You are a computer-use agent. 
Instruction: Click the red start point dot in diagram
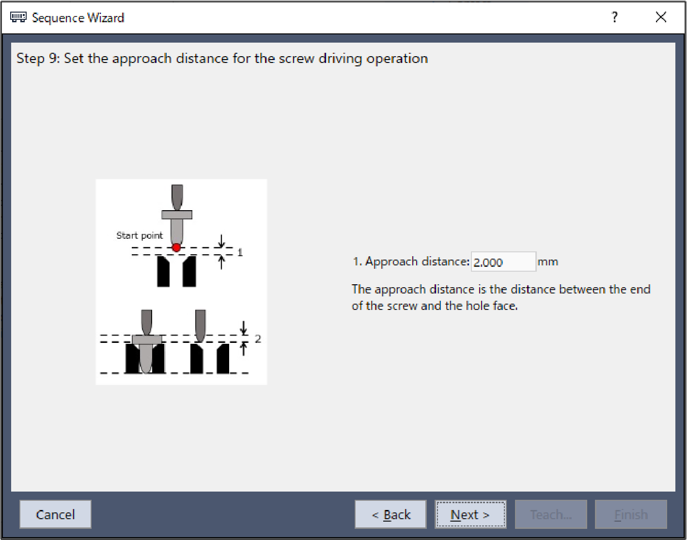(x=176, y=247)
